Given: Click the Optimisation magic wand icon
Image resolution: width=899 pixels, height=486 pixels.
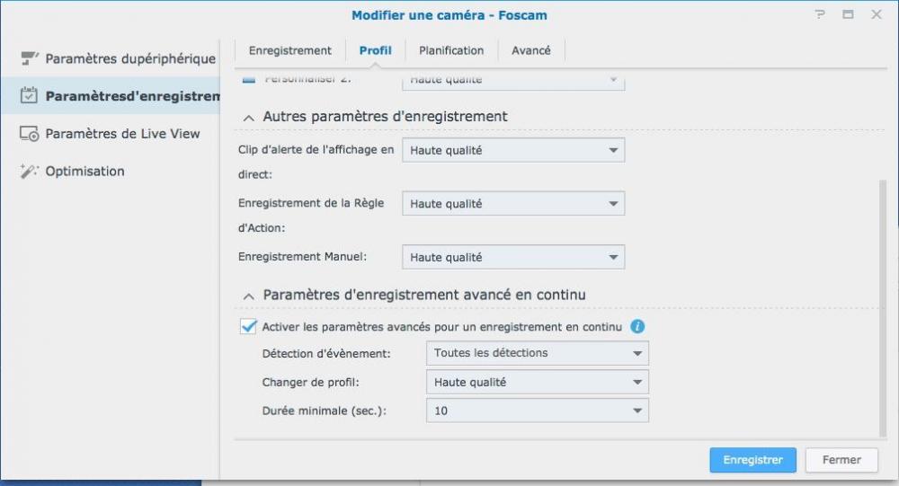Looking at the screenshot, I should 30,171.
